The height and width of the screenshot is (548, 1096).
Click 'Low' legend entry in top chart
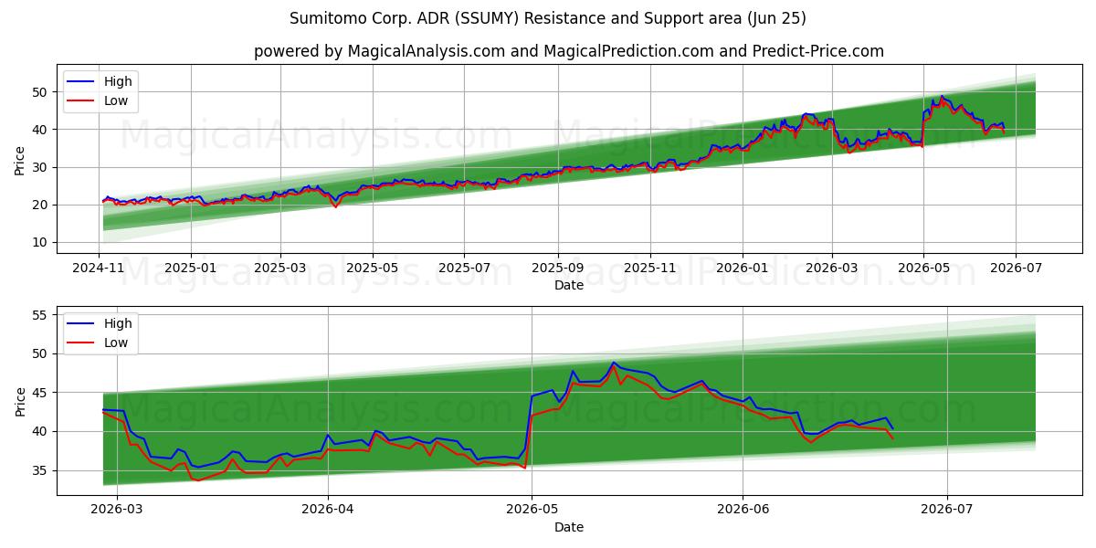click(x=116, y=100)
